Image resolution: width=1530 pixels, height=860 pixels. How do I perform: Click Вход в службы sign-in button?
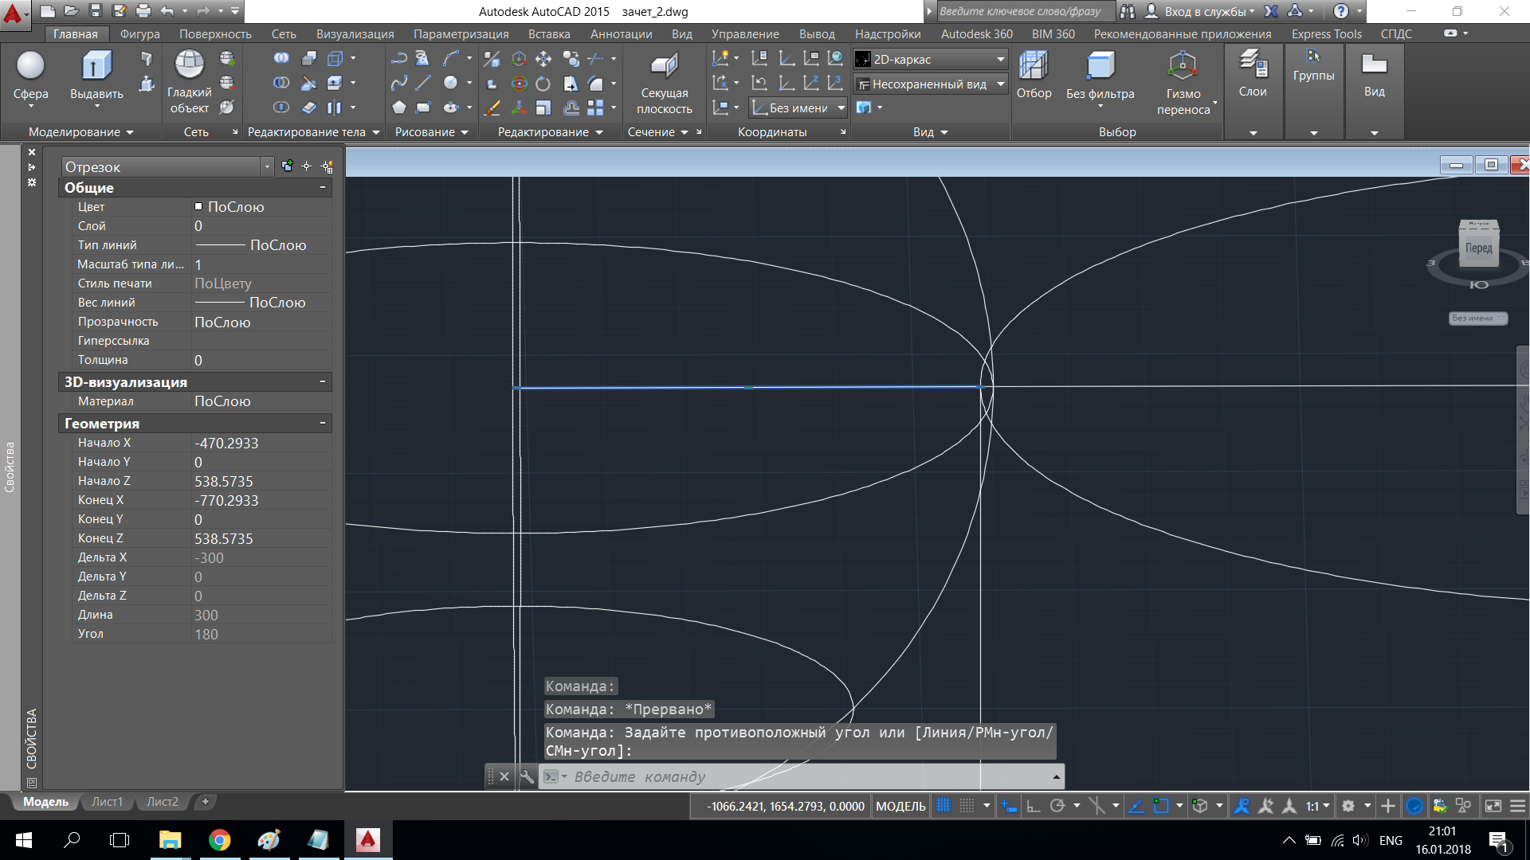[1199, 11]
